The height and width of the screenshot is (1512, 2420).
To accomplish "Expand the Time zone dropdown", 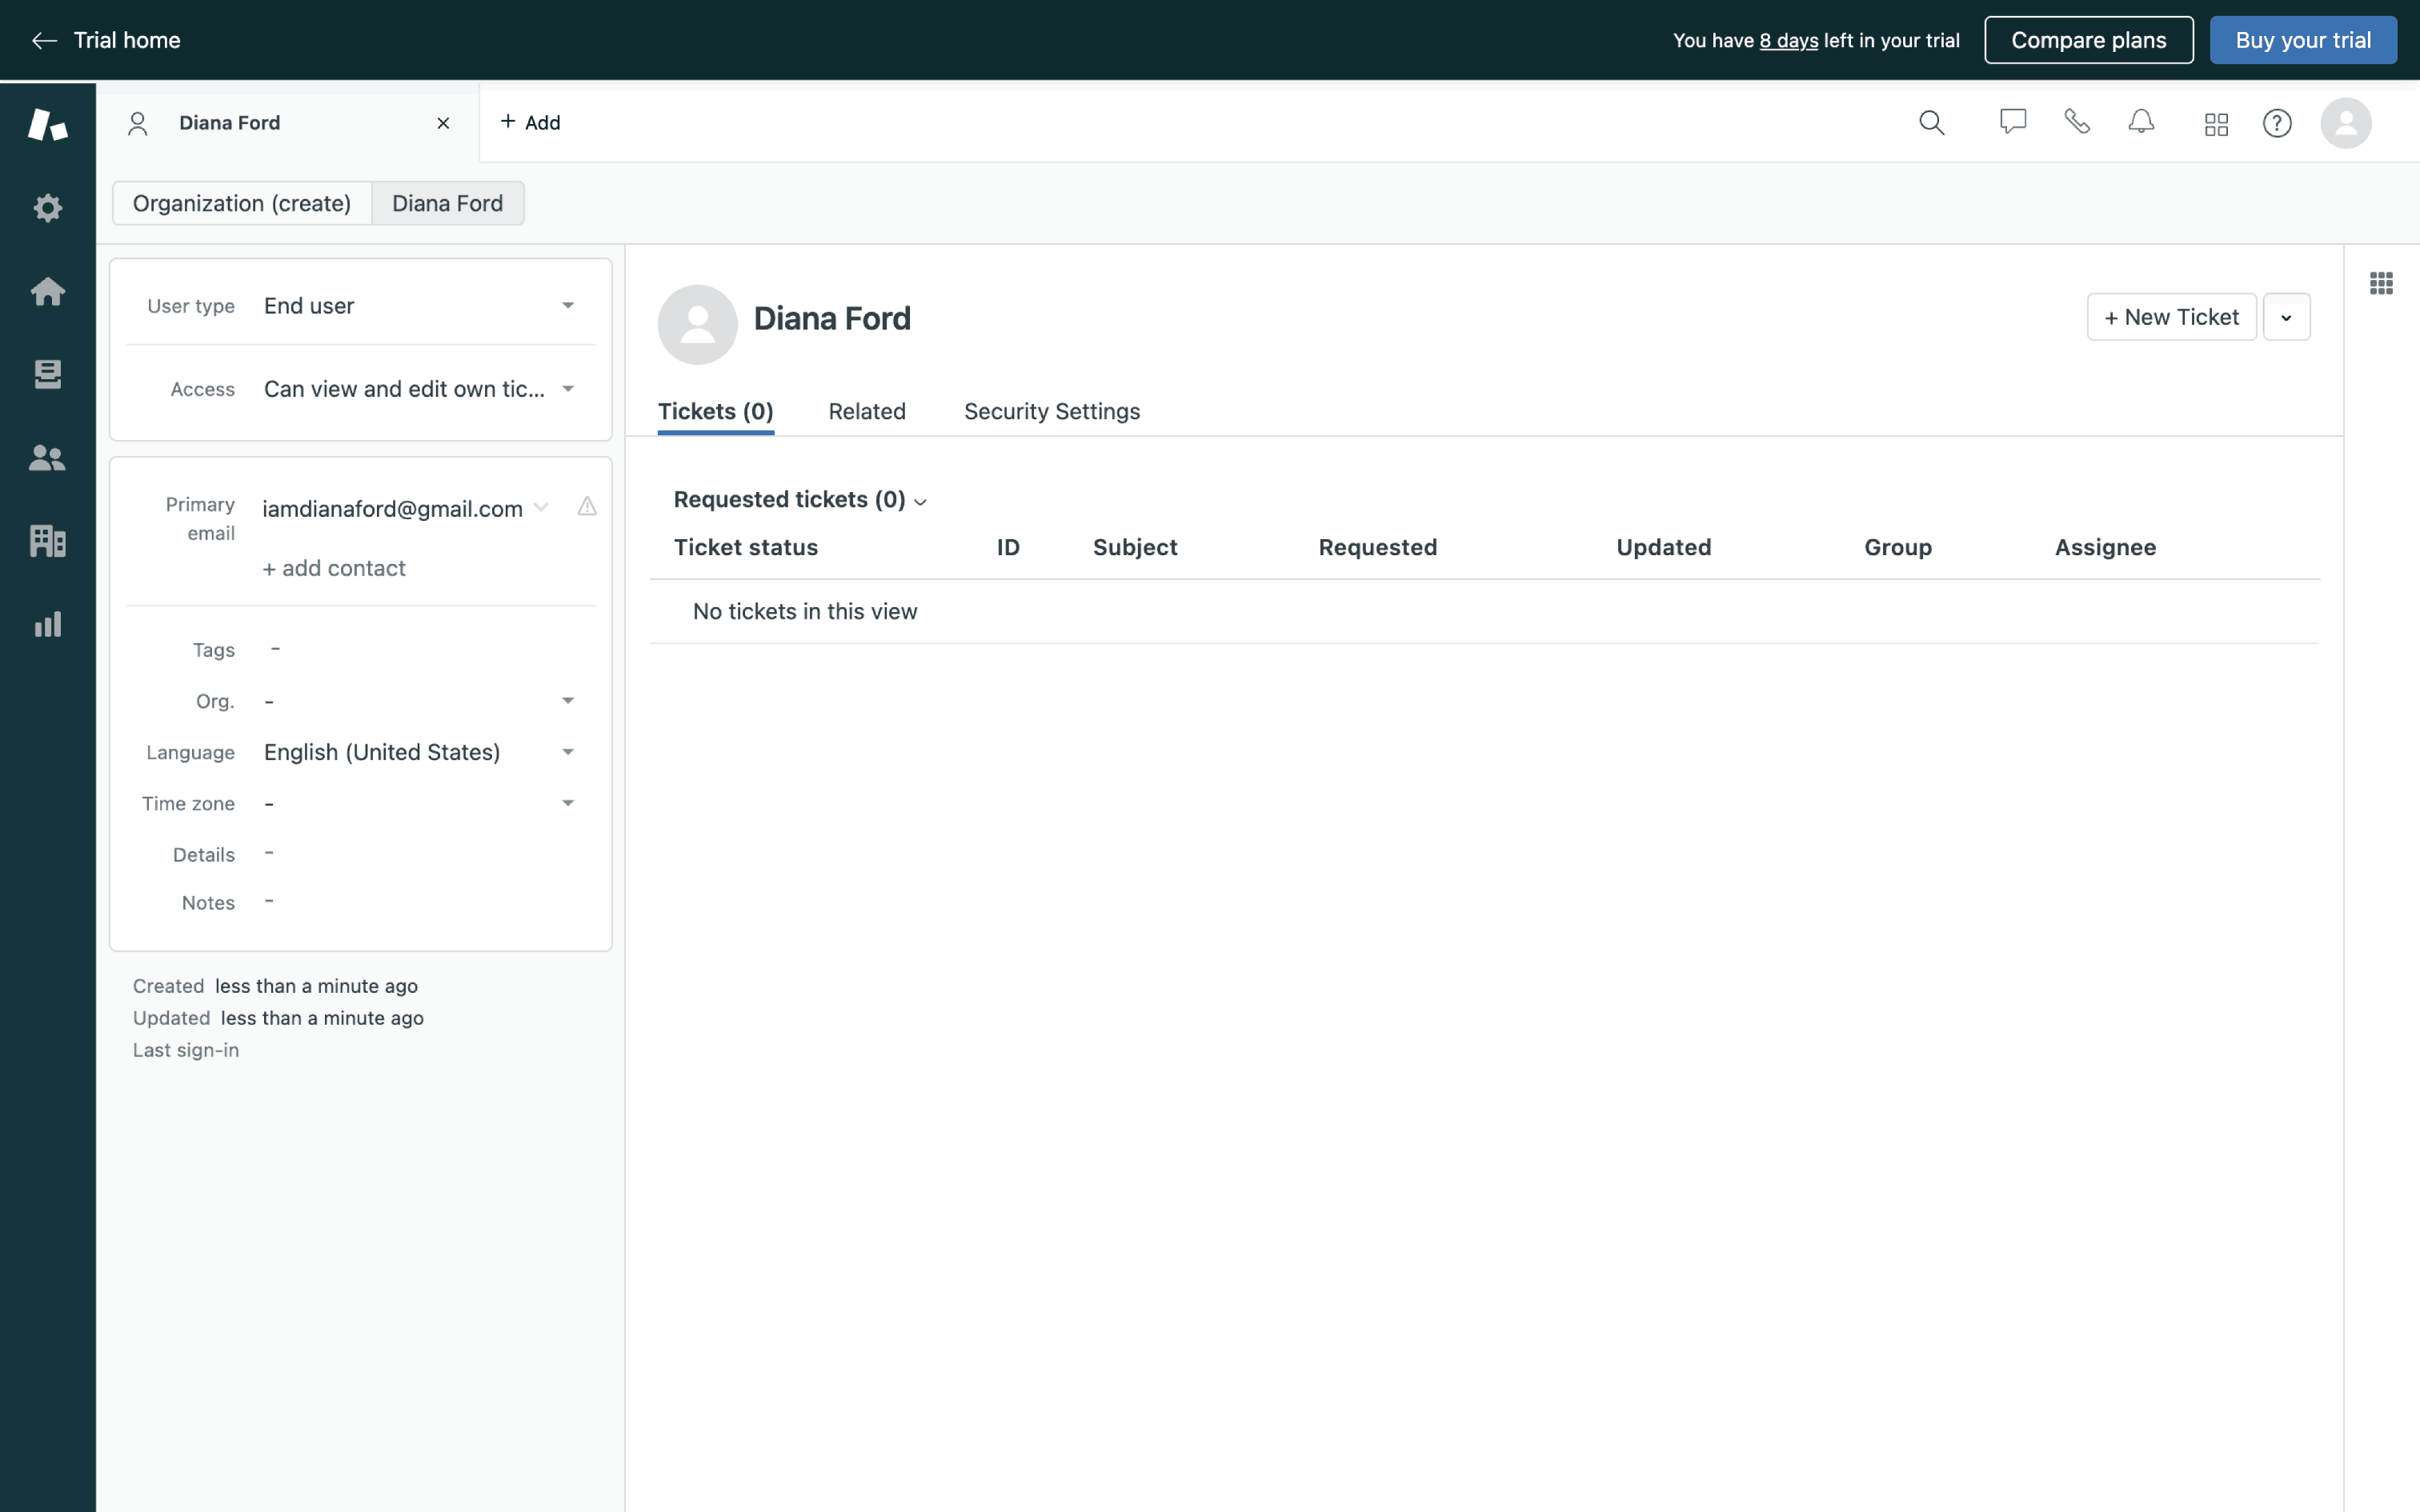I will pos(567,803).
